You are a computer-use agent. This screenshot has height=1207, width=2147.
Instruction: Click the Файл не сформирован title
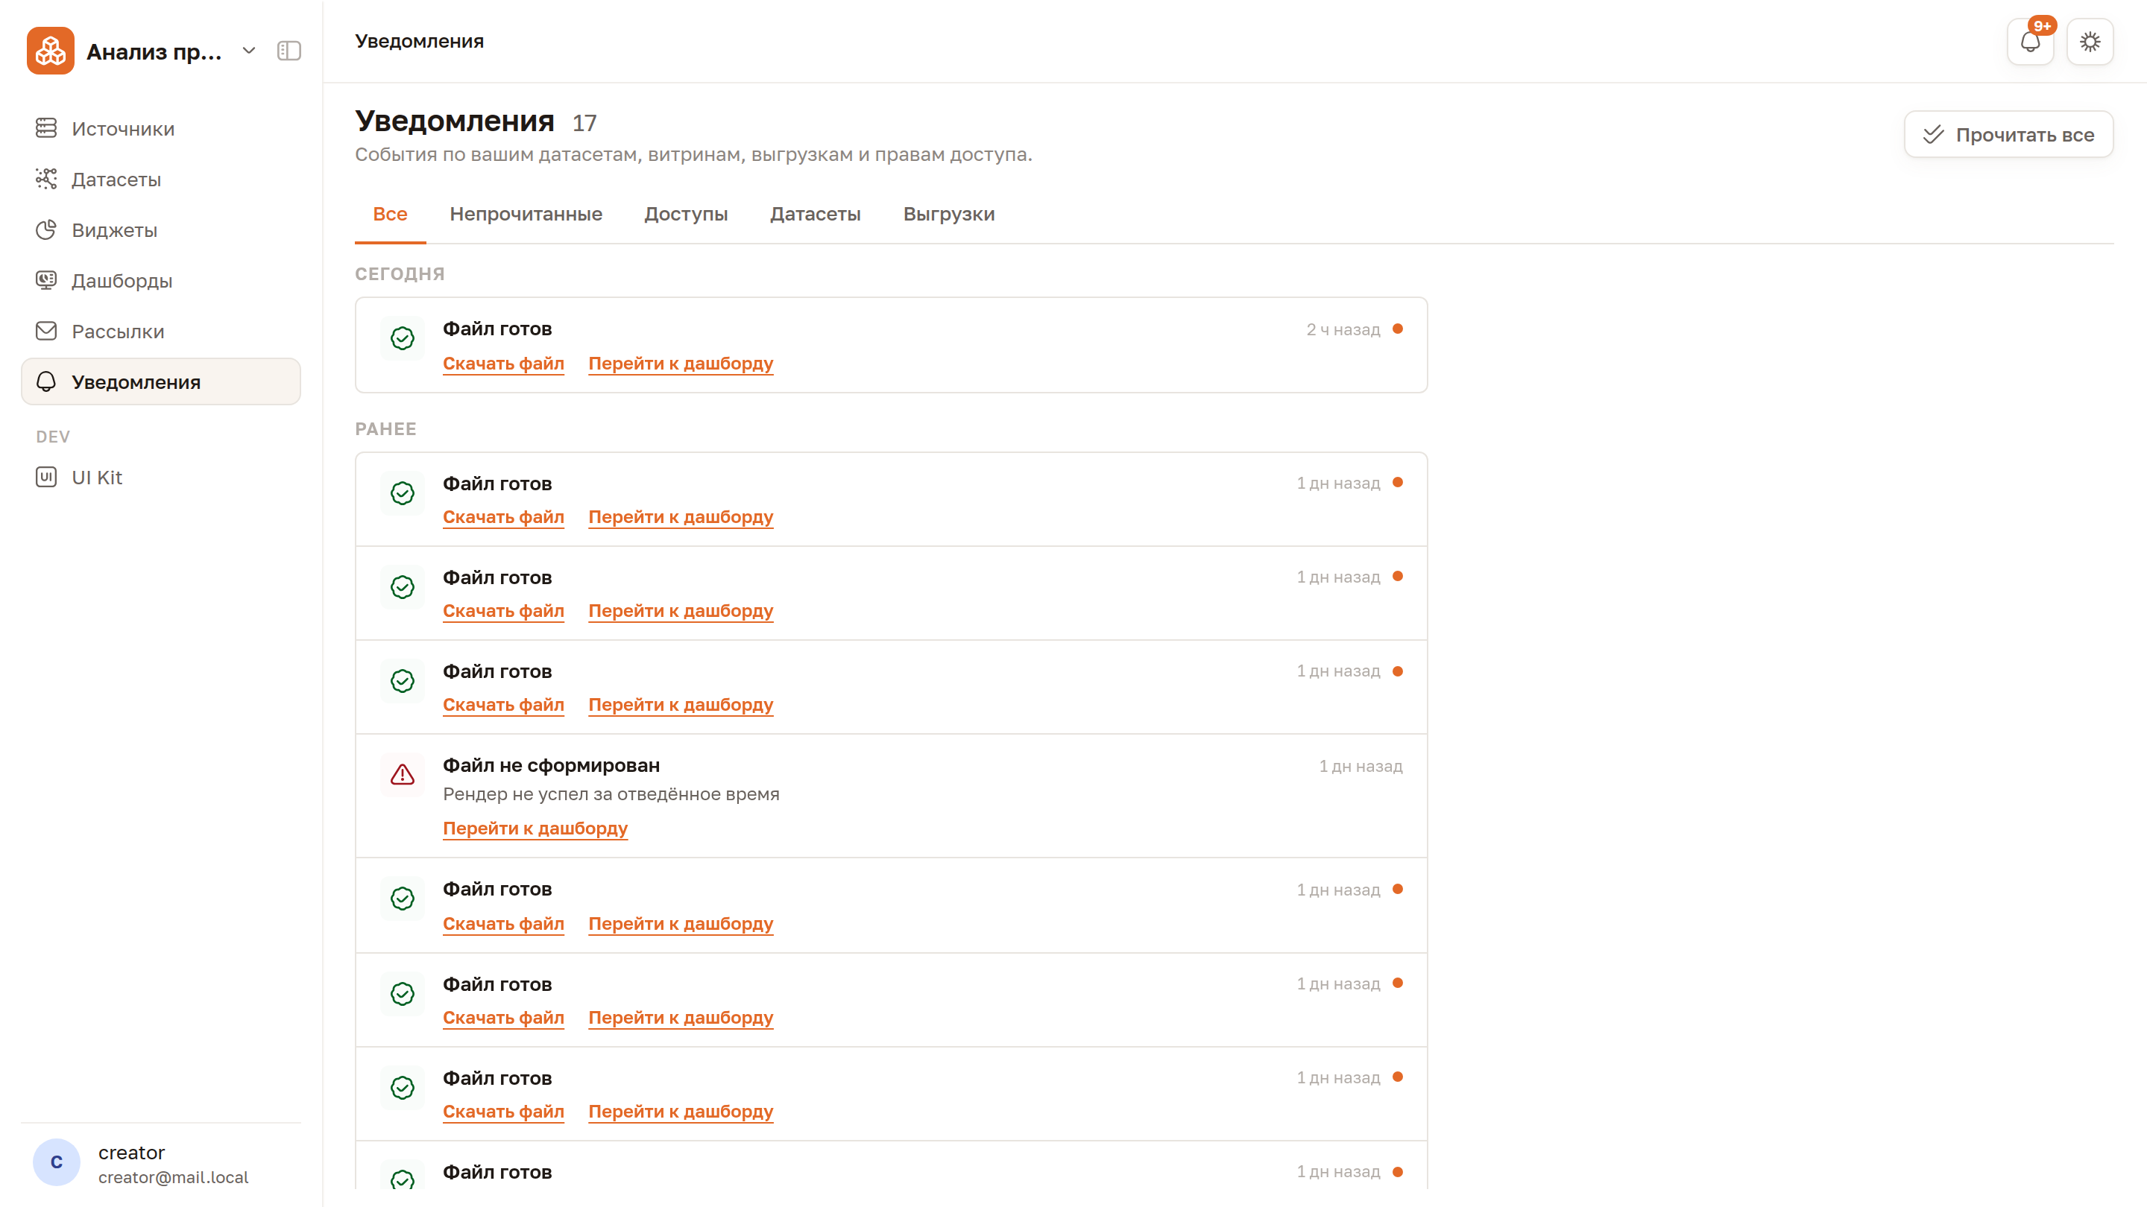point(551,764)
